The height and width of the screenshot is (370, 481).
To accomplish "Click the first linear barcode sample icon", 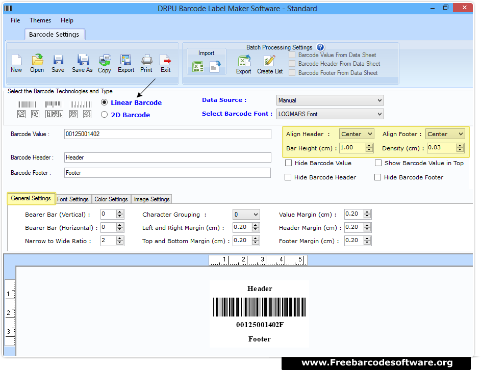I will (x=27, y=104).
